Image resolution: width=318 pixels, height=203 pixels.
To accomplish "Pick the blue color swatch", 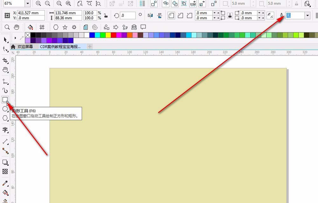I will 92,35.
